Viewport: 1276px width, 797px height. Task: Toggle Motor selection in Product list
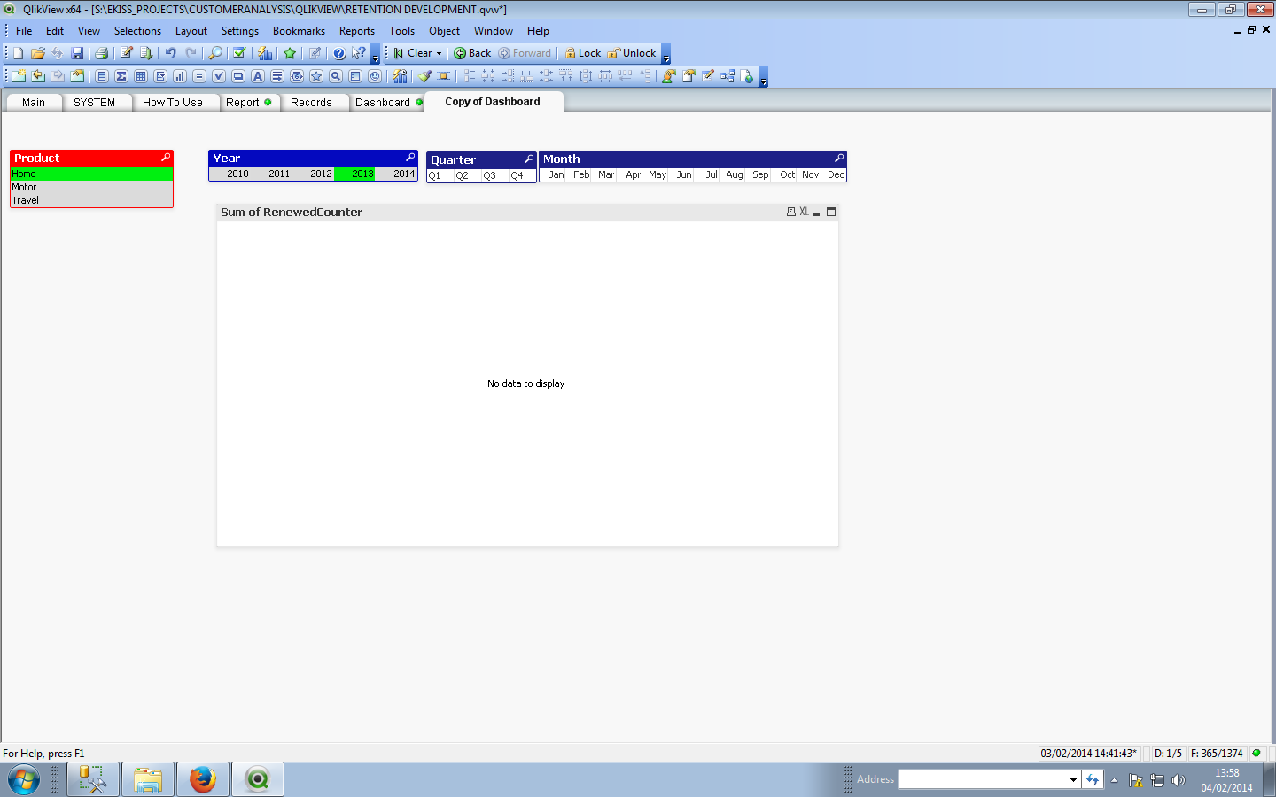(91, 187)
